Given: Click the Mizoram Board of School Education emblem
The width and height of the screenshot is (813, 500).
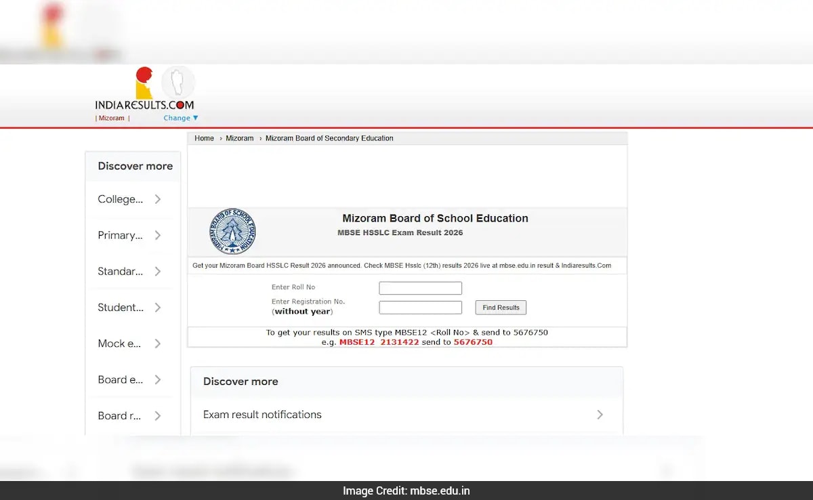Looking at the screenshot, I should click(232, 231).
